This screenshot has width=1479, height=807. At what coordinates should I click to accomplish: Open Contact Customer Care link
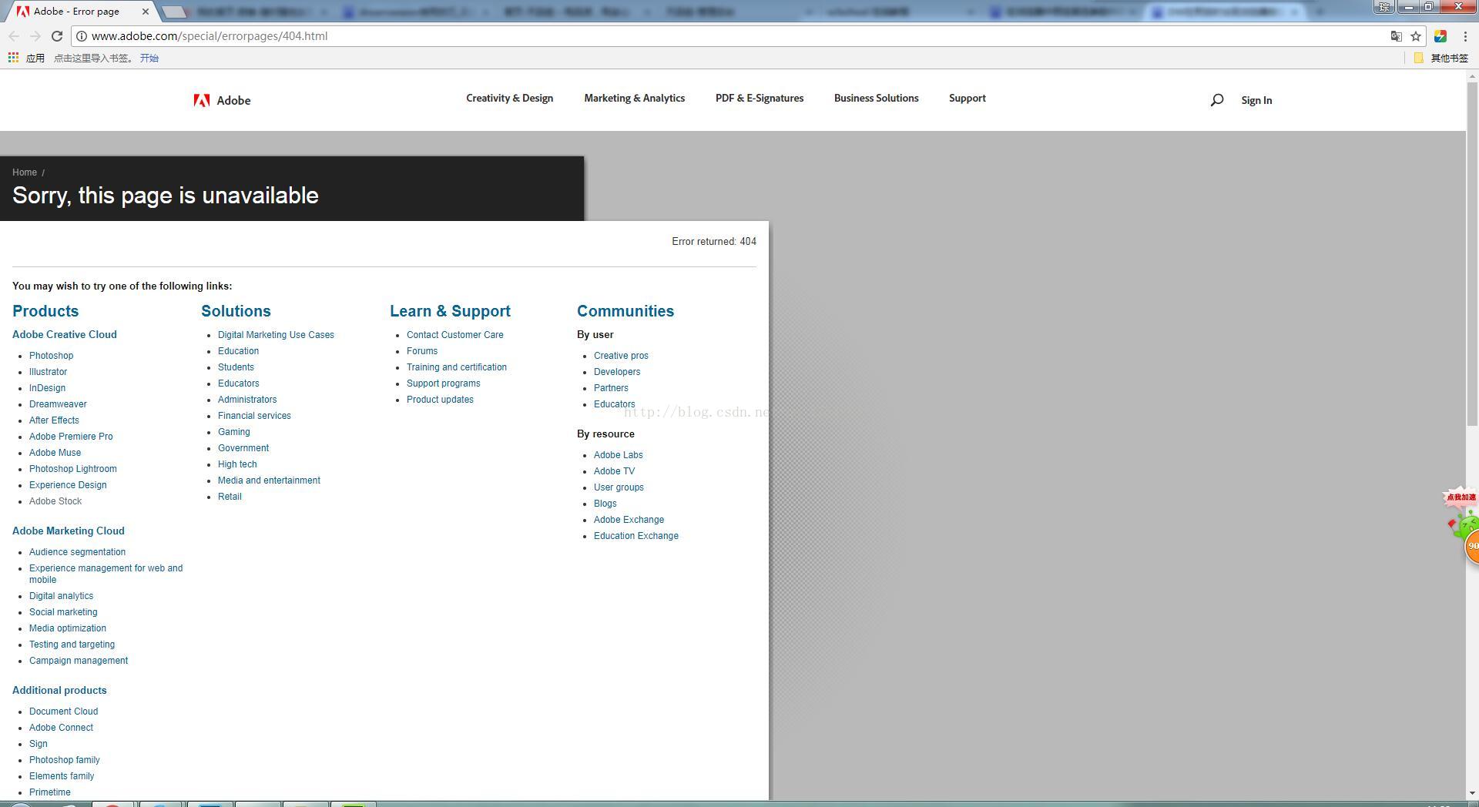point(454,335)
